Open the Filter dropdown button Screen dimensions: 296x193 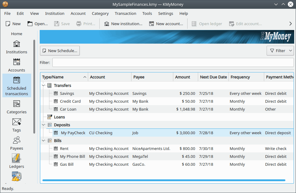[280, 51]
